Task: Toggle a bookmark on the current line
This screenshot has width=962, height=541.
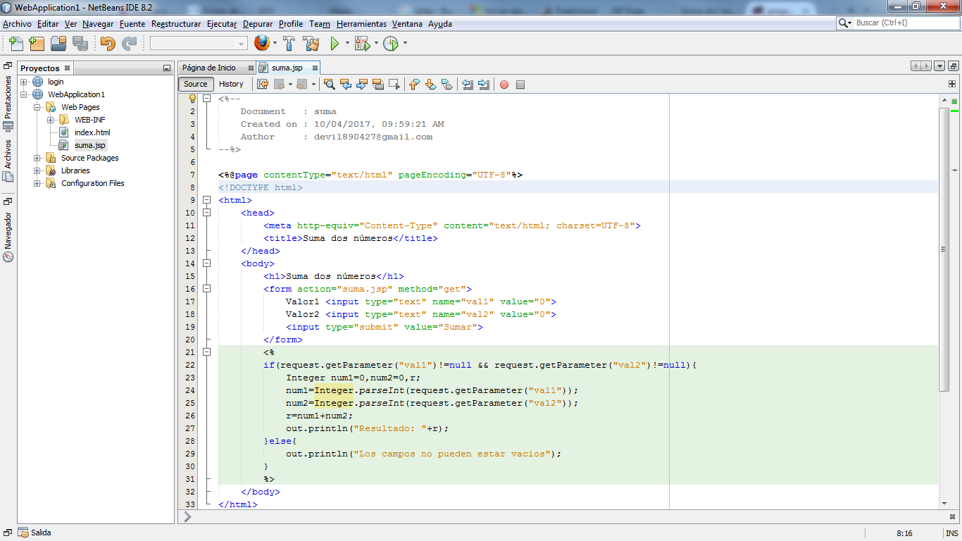Action: pyautogui.click(x=446, y=84)
